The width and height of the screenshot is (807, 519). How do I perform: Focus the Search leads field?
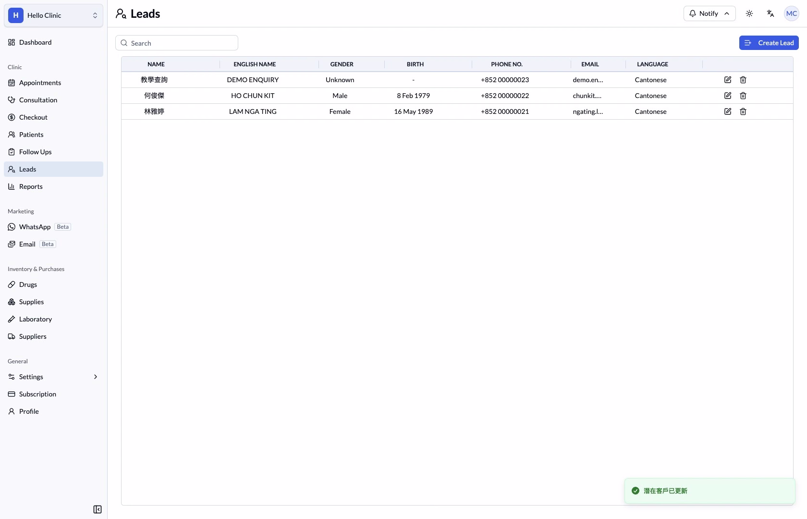click(x=177, y=43)
